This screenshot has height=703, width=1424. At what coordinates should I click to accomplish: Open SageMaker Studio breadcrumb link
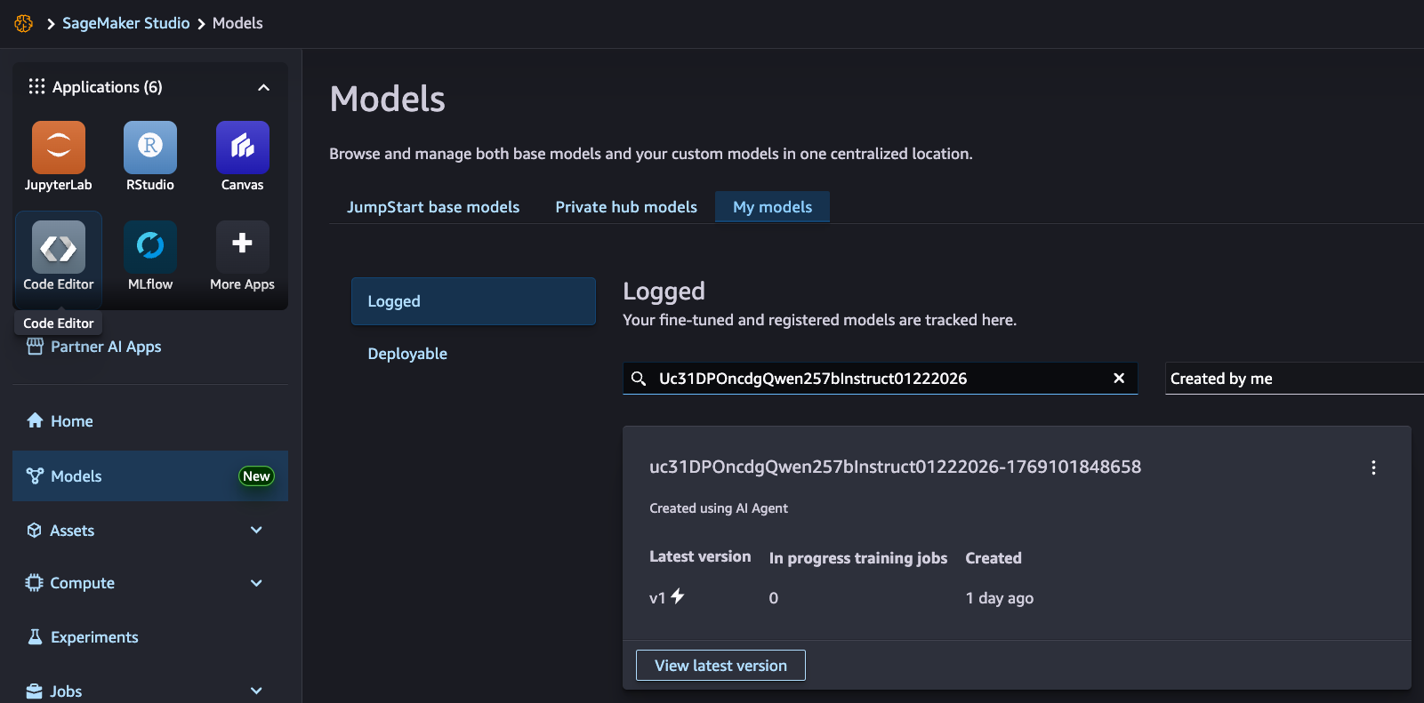click(126, 23)
